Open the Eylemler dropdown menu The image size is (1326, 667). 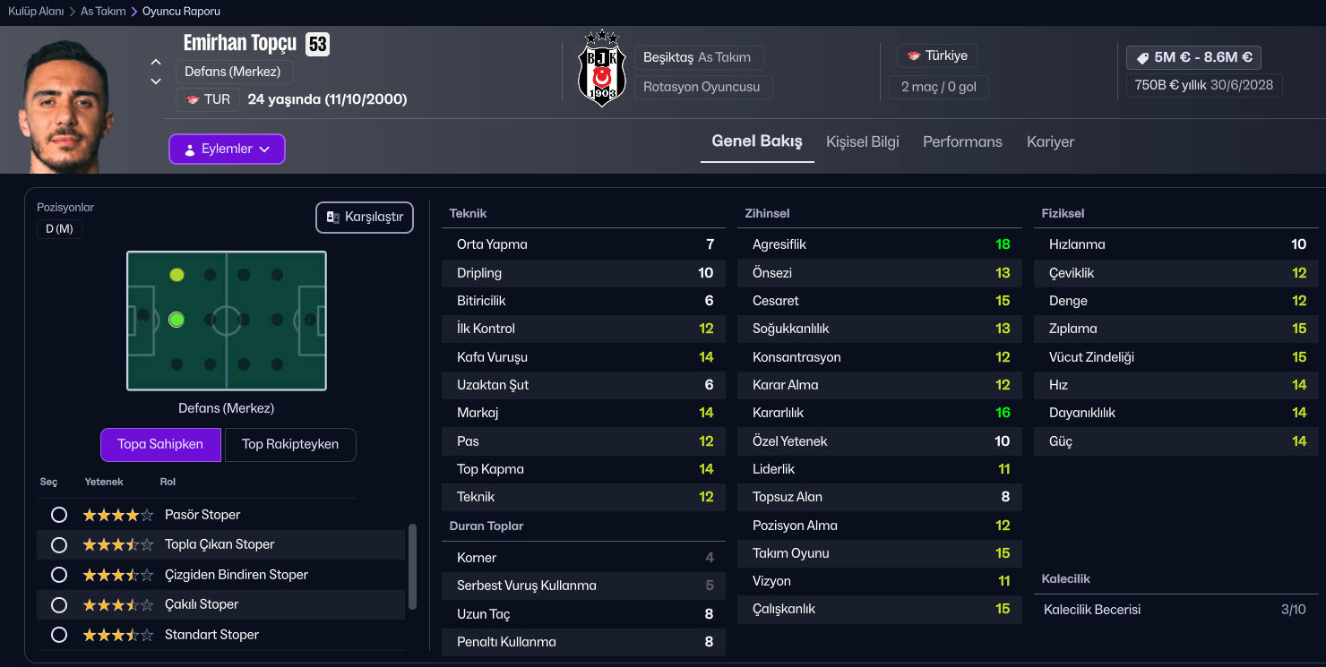click(x=227, y=150)
